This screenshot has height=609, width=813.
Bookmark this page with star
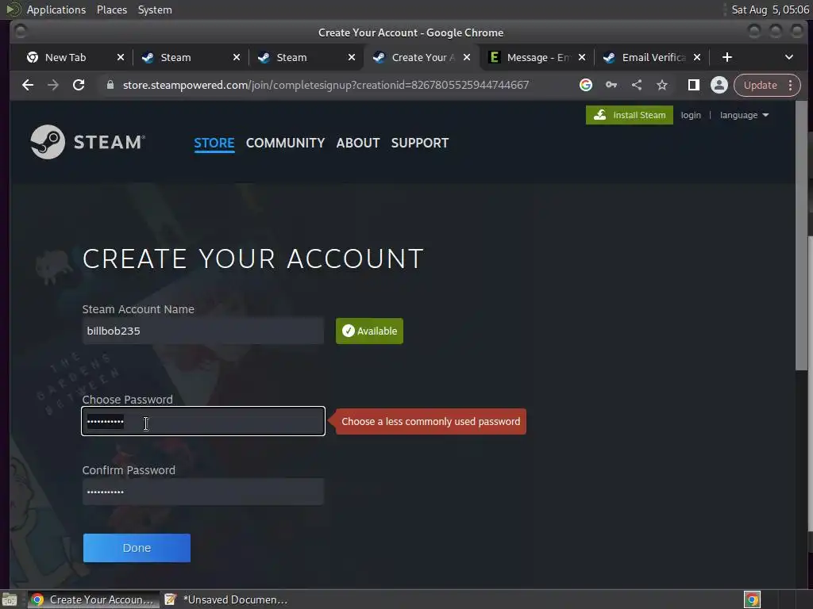pos(662,85)
